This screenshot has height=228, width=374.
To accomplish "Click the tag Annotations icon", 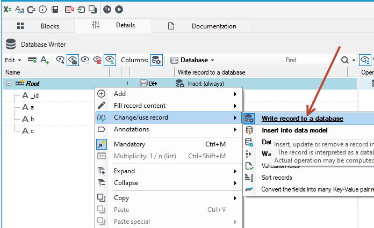I will pyautogui.click(x=102, y=129).
